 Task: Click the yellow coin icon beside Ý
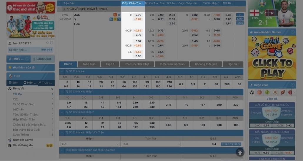click(115, 19)
